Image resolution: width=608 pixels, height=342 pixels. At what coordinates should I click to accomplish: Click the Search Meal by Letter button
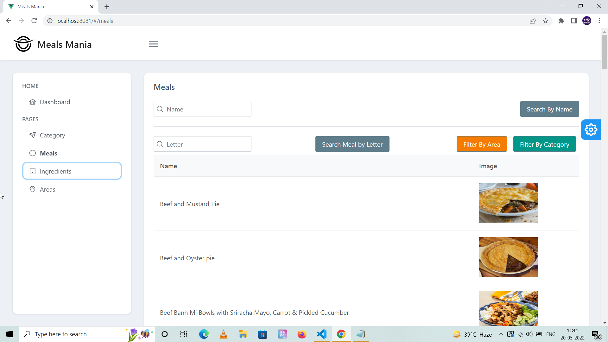(353, 144)
